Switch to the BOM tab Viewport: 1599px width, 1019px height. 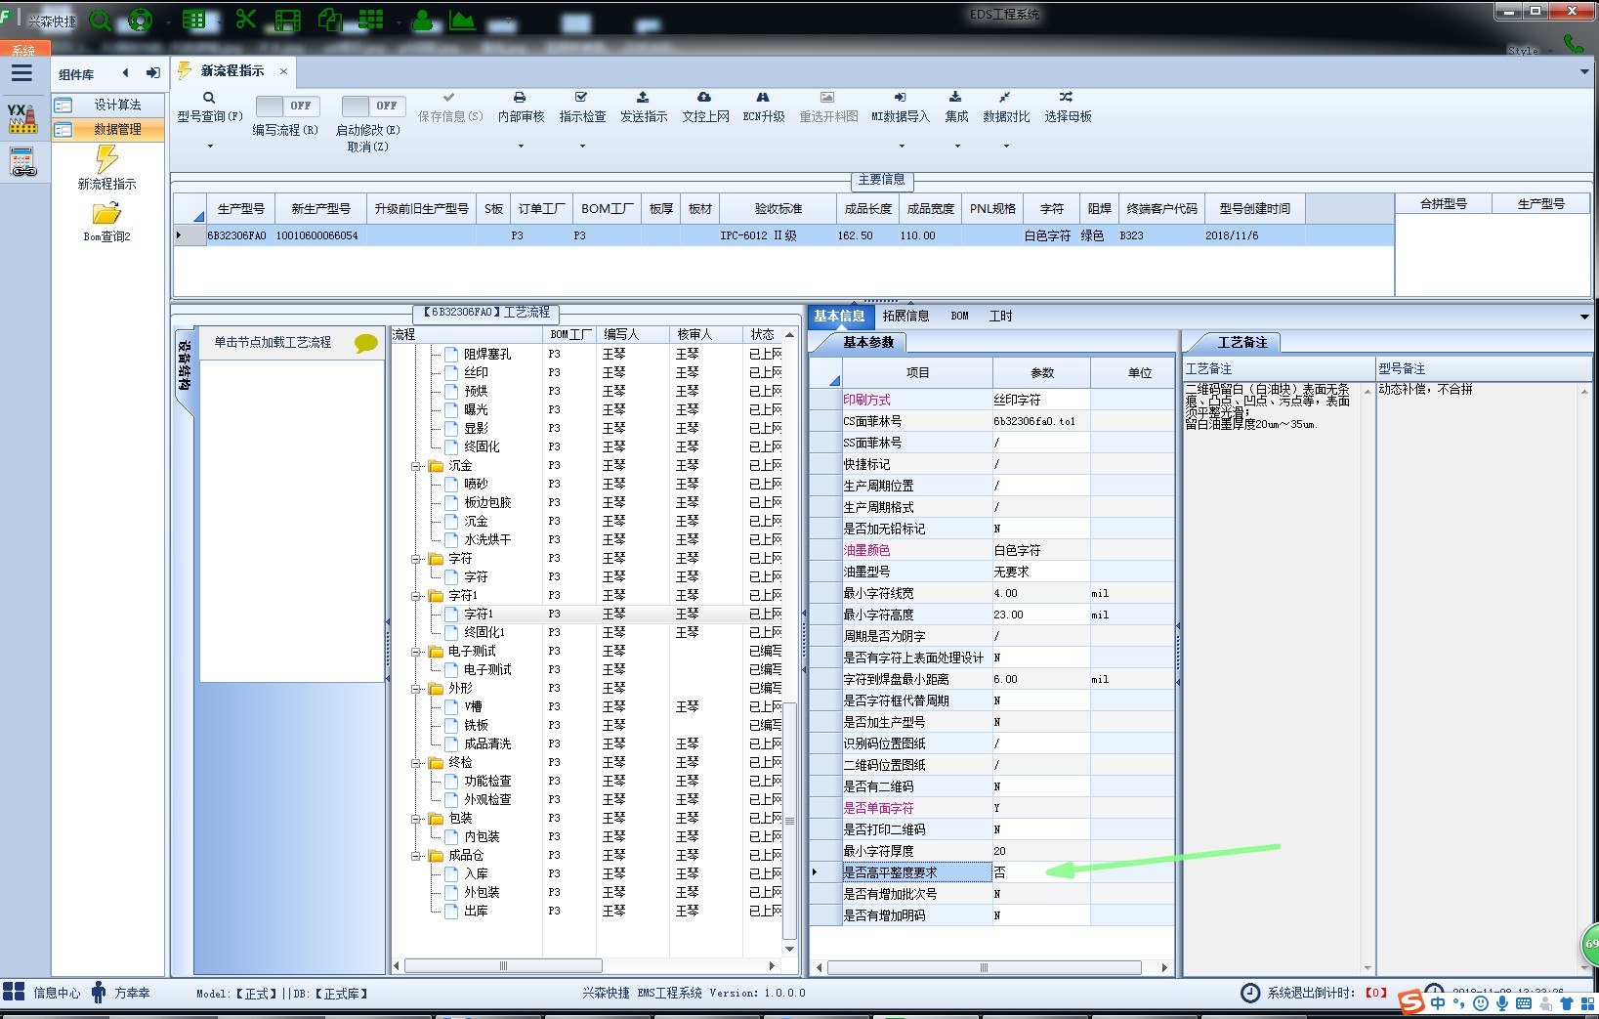click(959, 316)
